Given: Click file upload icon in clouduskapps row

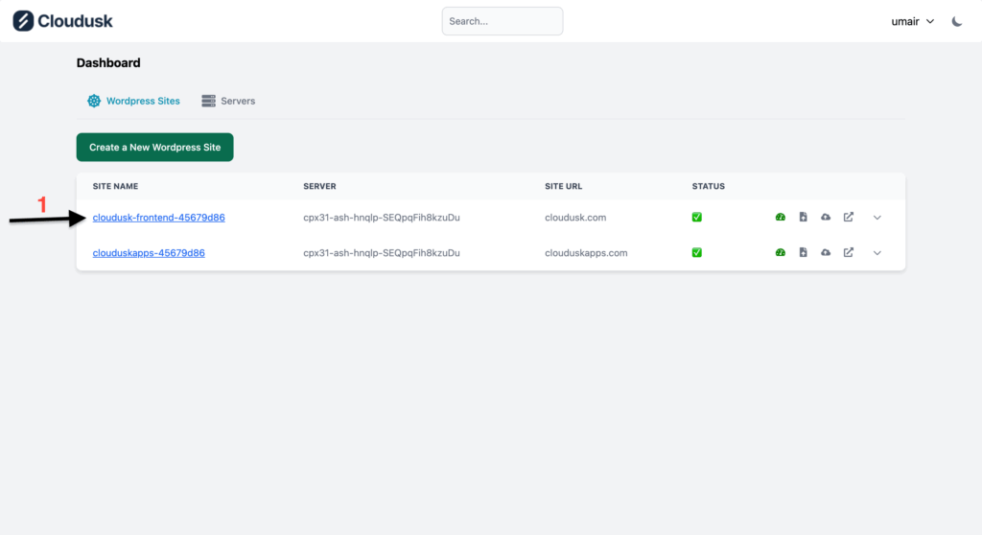Looking at the screenshot, I should pyautogui.click(x=803, y=253).
